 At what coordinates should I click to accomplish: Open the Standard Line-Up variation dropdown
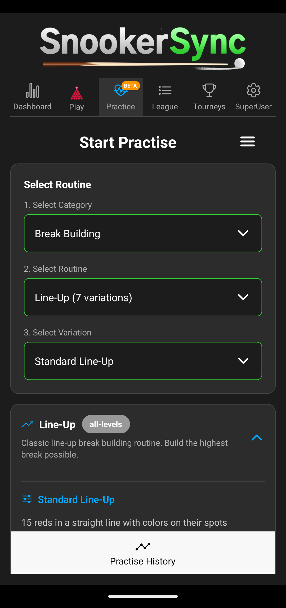tap(143, 361)
